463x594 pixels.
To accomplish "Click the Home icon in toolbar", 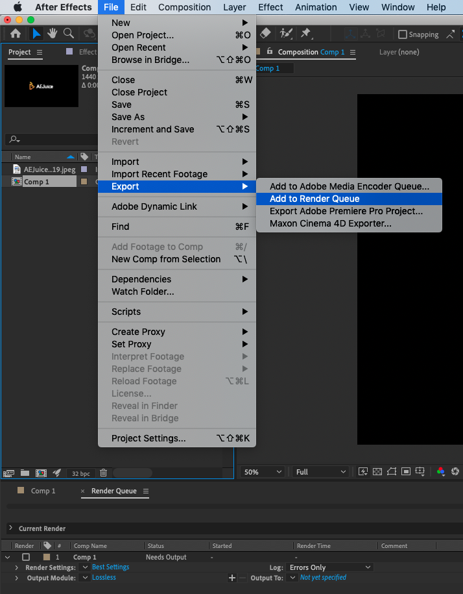I will [16, 34].
